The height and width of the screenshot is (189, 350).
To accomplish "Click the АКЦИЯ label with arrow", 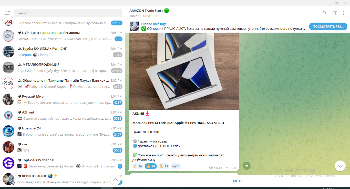I will [x=141, y=114].
